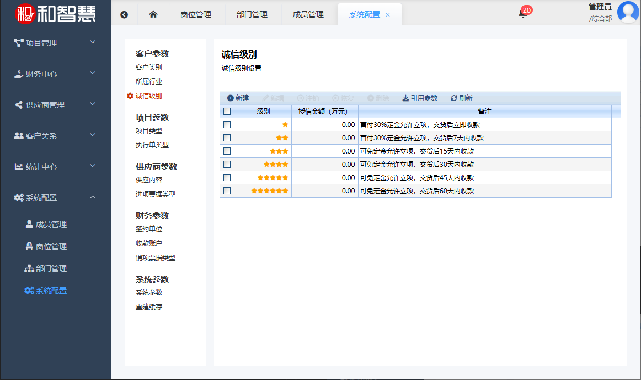Click the grayed 恢复 button
The width and height of the screenshot is (641, 380).
pyautogui.click(x=343, y=98)
